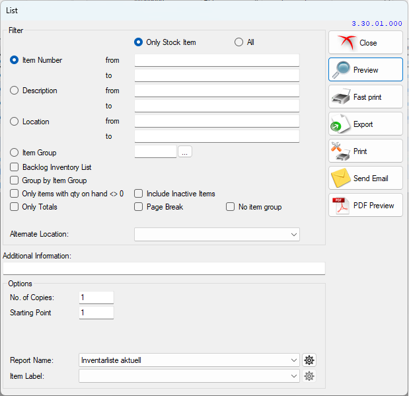Click the Print button label
409x396 pixels.
(360, 151)
